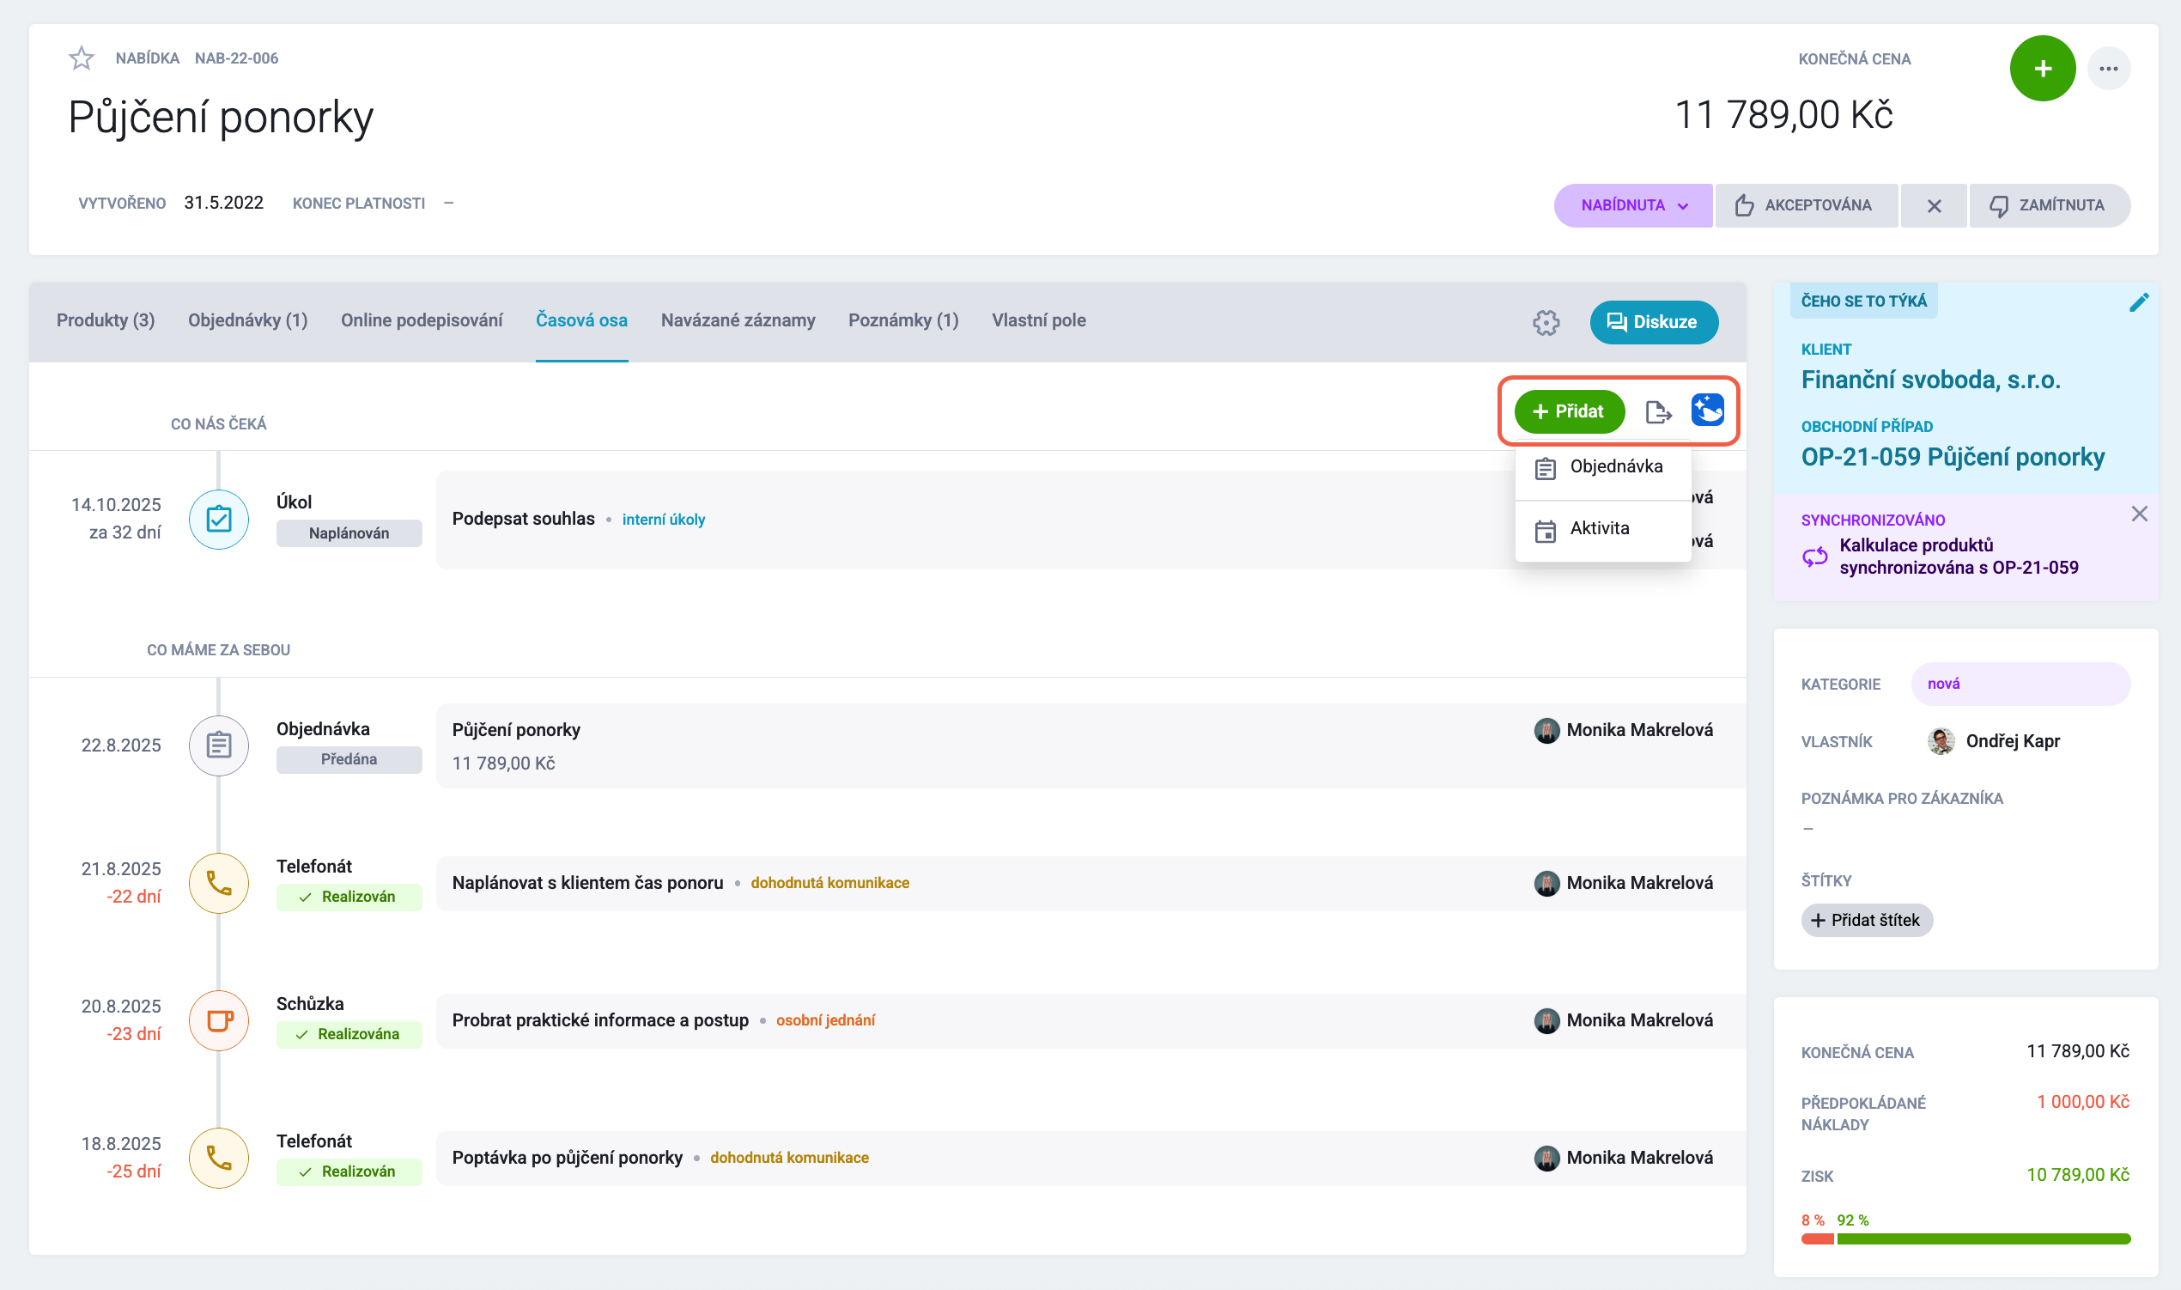Click the interní úkoly category link
The image size is (2181, 1290).
[663, 520]
